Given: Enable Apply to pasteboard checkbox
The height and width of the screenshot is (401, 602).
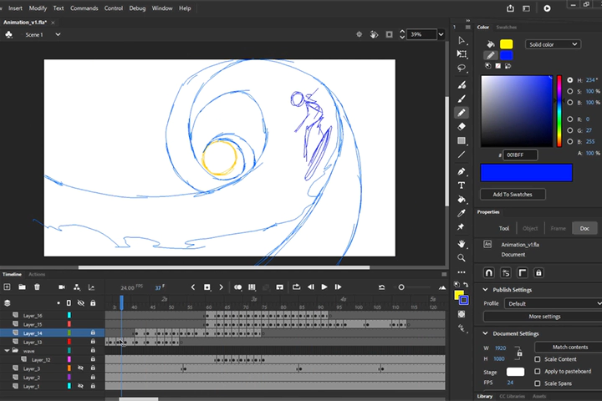Looking at the screenshot, I should [x=538, y=371].
